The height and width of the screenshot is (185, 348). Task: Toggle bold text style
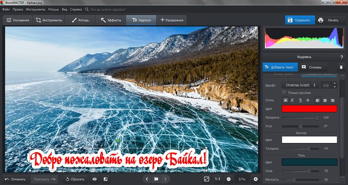pyautogui.click(x=286, y=100)
